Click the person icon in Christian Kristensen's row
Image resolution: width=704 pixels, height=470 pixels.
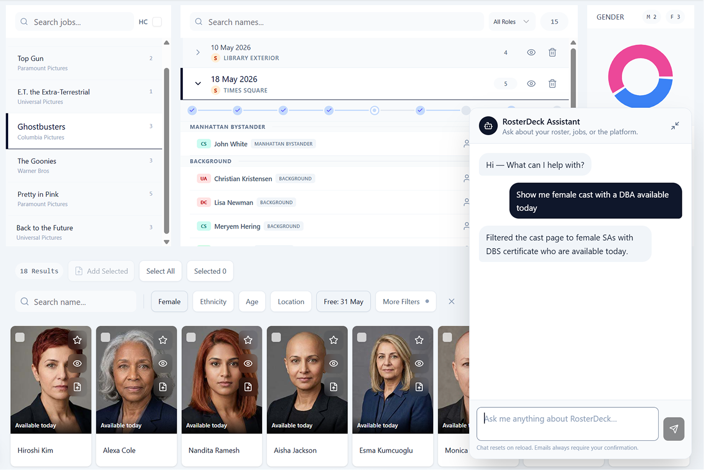467,178
